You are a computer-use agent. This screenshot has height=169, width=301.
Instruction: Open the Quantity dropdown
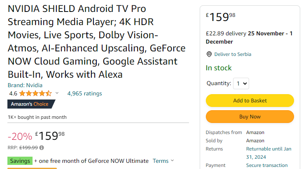pos(241,83)
